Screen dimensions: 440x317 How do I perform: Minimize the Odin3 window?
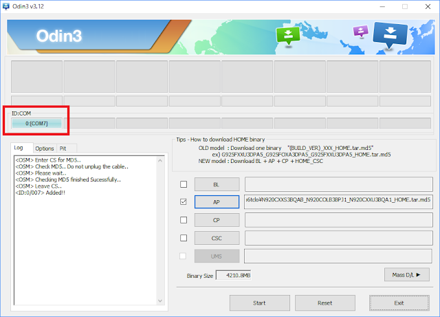coord(382,6)
